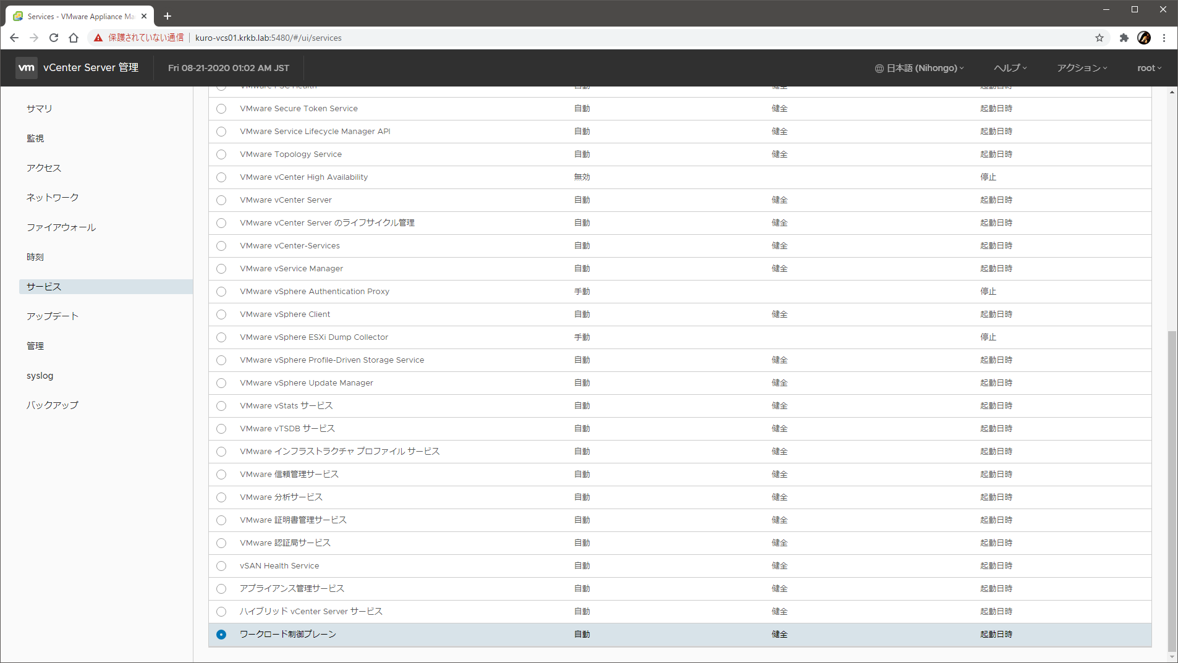1178x663 pixels.
Task: Bookmark this page with star icon
Action: (x=1099, y=38)
